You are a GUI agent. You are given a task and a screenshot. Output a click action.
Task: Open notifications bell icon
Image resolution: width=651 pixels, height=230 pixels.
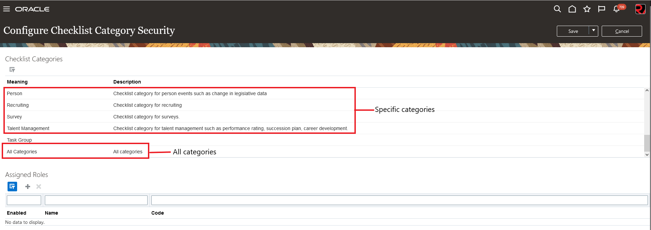click(616, 9)
